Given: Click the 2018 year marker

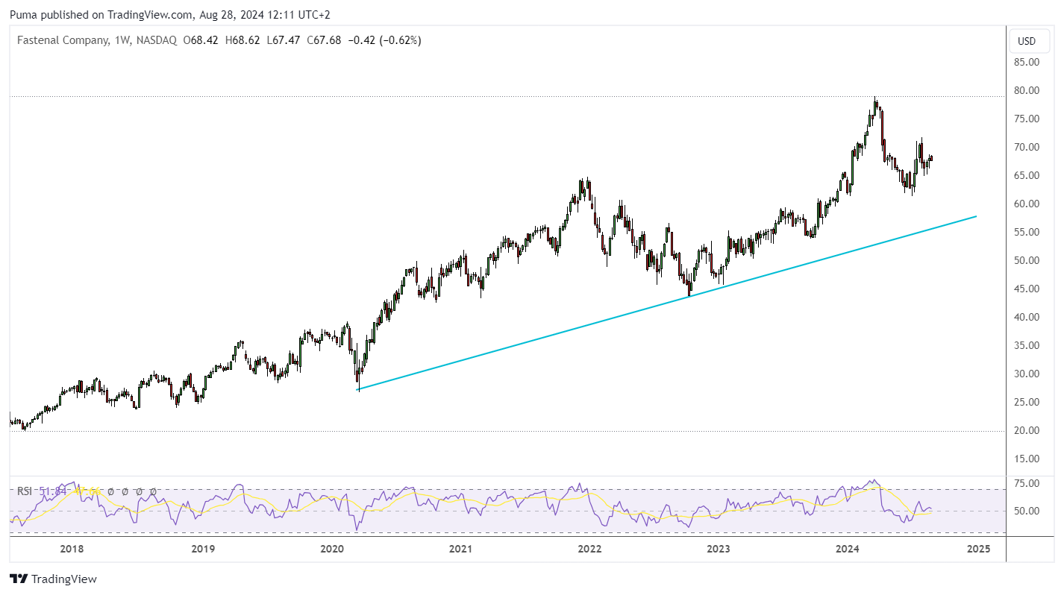Looking at the screenshot, I should point(72,549).
